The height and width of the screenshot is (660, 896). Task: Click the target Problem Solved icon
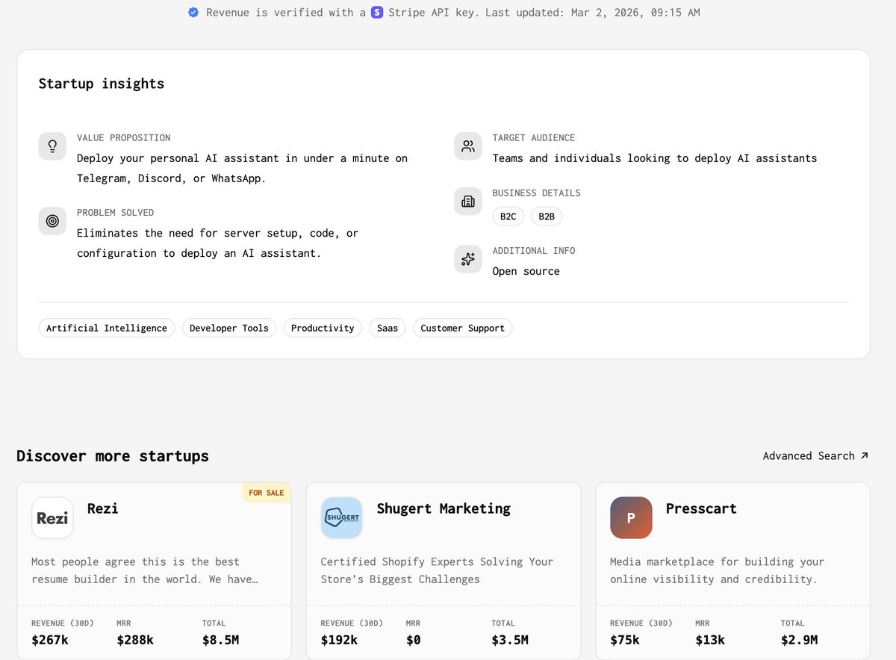pyautogui.click(x=52, y=220)
